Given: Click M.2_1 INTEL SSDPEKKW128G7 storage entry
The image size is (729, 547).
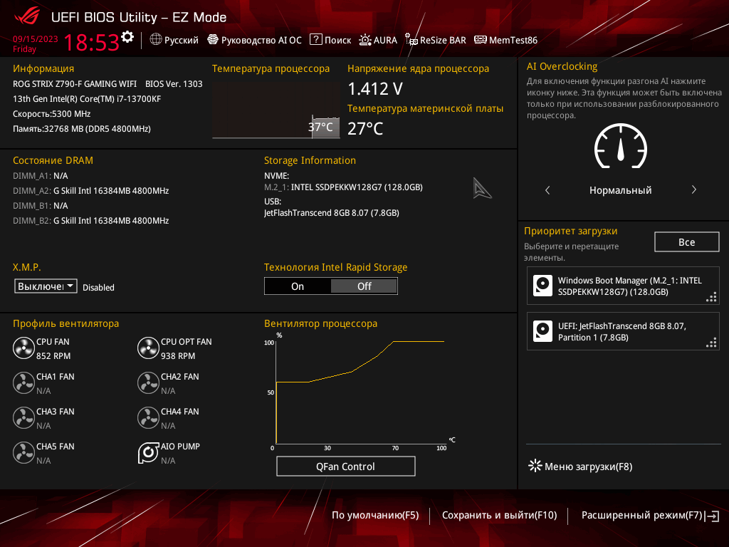Looking at the screenshot, I should (x=343, y=187).
